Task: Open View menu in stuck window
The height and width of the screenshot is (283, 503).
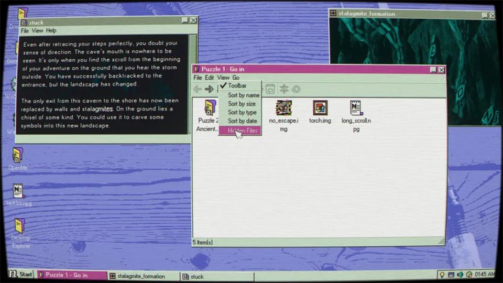Action: tap(37, 31)
